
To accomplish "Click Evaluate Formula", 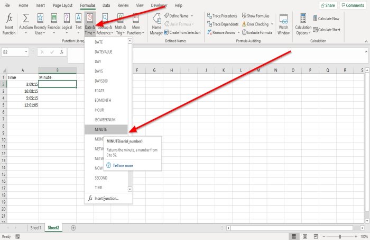I will click(257, 32).
